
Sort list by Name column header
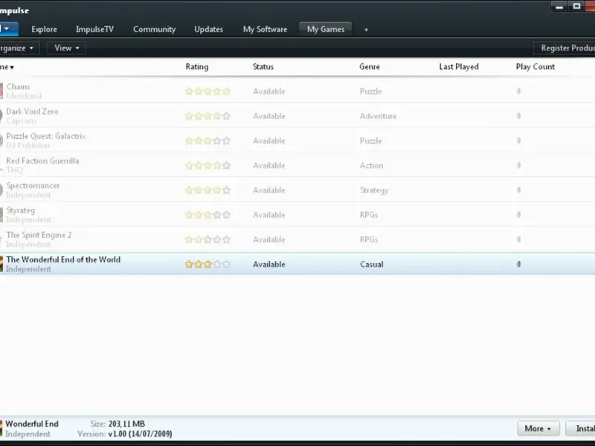click(x=7, y=67)
